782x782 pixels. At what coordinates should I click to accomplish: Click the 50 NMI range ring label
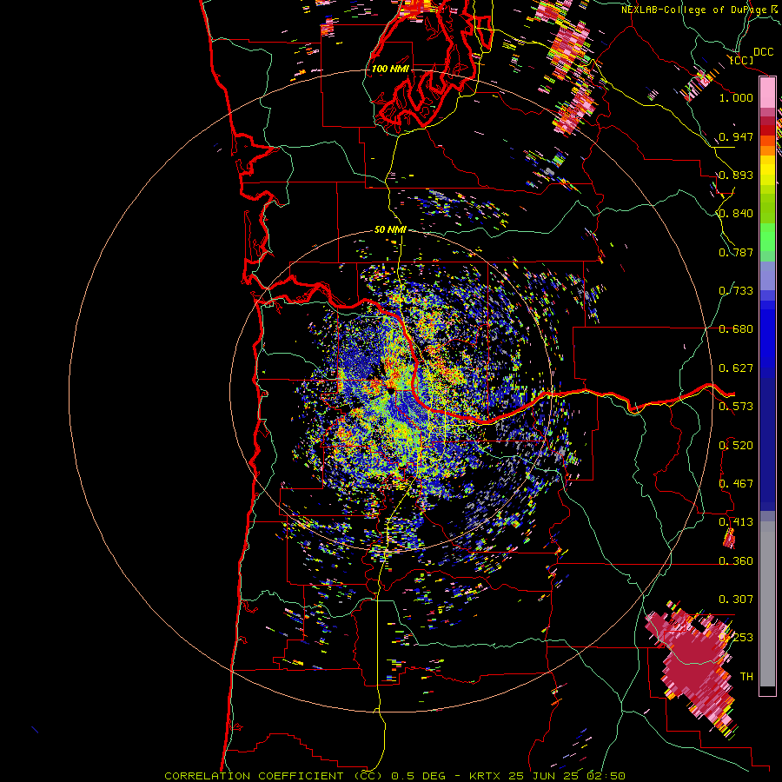point(390,230)
